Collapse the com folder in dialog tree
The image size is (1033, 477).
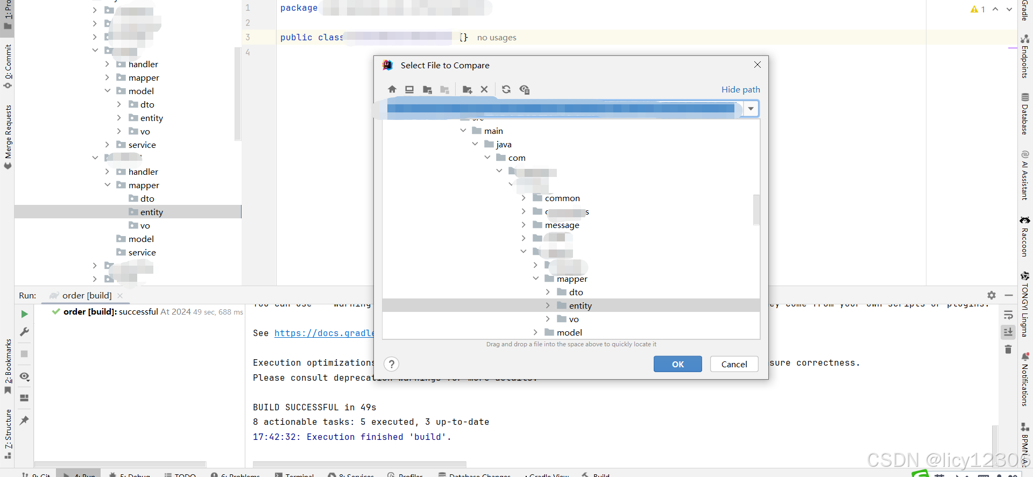click(x=487, y=158)
